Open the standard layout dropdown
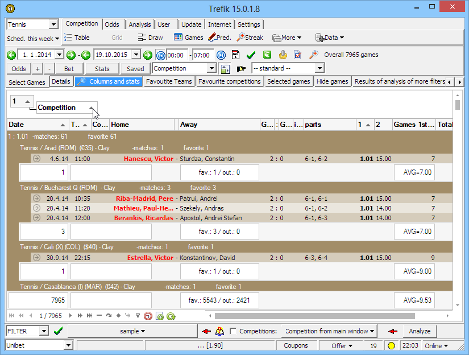This screenshot has width=469, height=355. click(x=319, y=68)
